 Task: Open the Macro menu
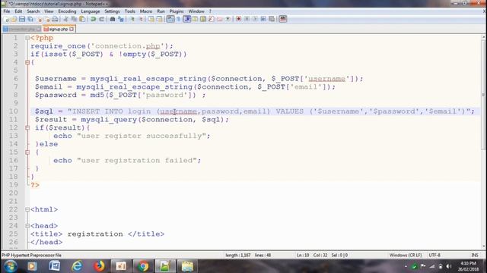coord(146,11)
